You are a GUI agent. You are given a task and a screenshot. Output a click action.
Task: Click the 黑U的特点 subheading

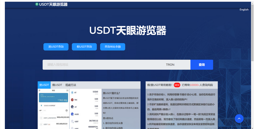[x=108, y=118]
